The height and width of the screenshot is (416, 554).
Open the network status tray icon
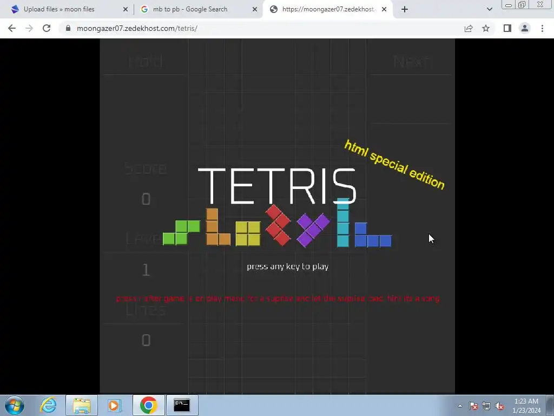click(486, 406)
